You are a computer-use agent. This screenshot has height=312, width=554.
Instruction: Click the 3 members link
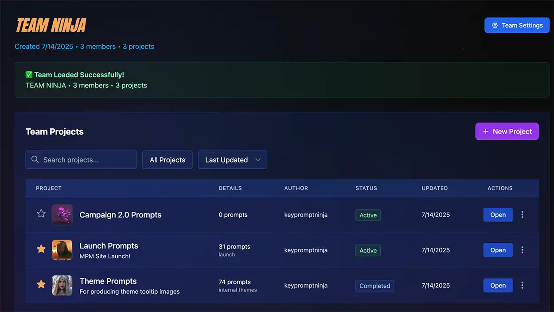[x=98, y=46]
